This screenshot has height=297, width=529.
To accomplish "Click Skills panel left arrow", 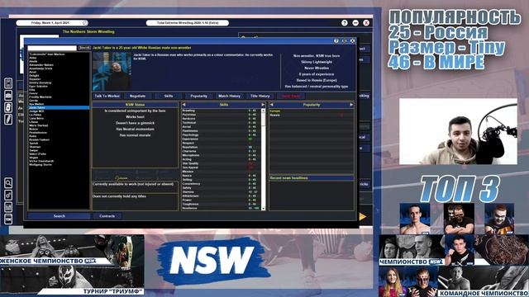I will pos(183,105).
